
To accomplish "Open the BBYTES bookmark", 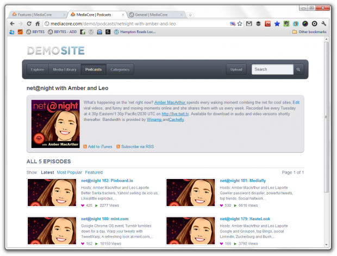I will [35, 32].
